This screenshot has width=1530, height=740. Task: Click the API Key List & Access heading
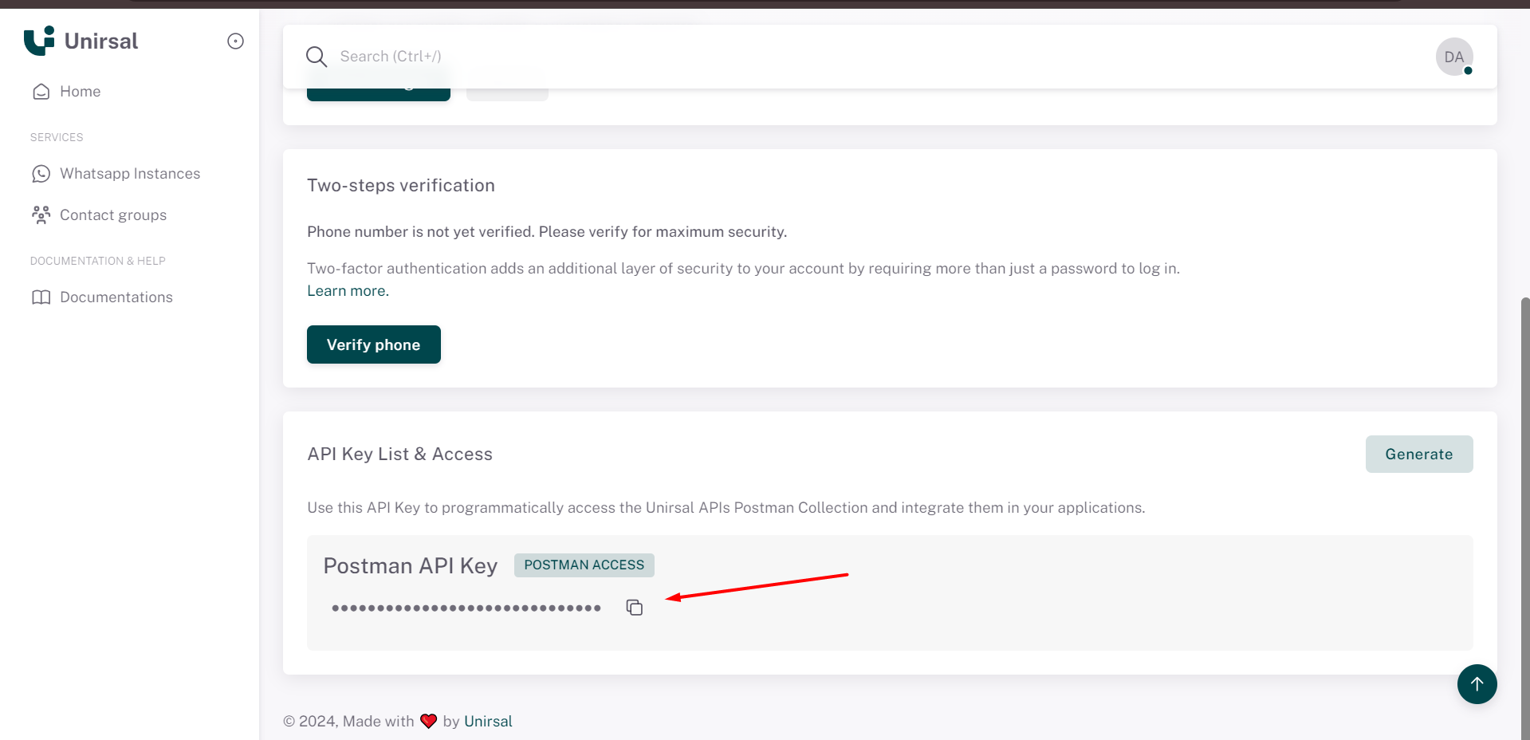coord(400,455)
